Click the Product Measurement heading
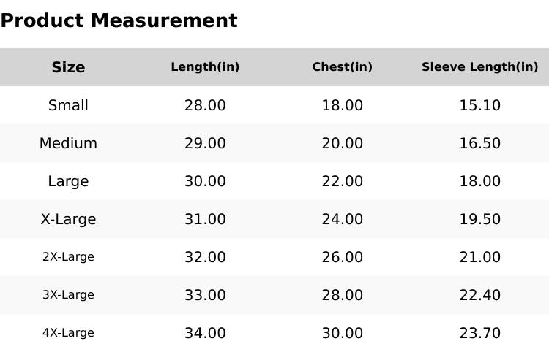Screen dimensions: 549x352 119,20
